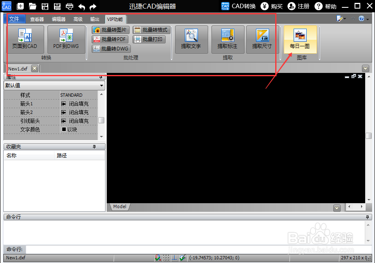Switch to the 输出 tab
This screenshot has width=375, height=263.
(x=95, y=19)
